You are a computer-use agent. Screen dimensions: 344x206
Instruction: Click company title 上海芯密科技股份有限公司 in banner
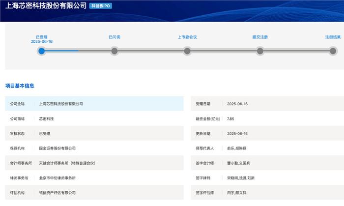coord(46,6)
